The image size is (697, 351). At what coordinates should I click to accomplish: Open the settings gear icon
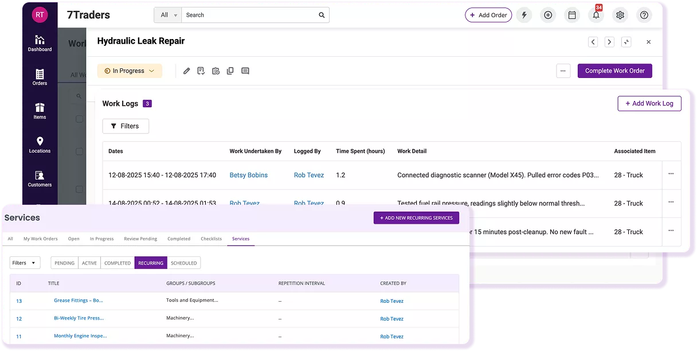(x=620, y=15)
